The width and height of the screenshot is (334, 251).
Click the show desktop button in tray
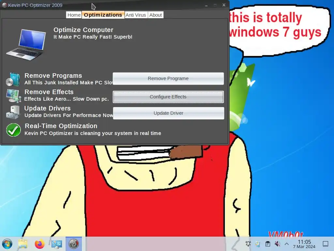(x=326, y=244)
